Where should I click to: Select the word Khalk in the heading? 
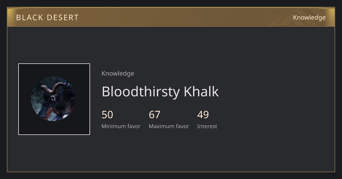pos(201,91)
